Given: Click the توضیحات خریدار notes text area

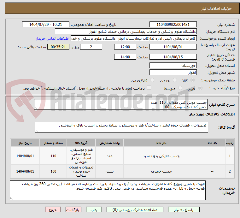Looking at the screenshot, I should [108, 190].
